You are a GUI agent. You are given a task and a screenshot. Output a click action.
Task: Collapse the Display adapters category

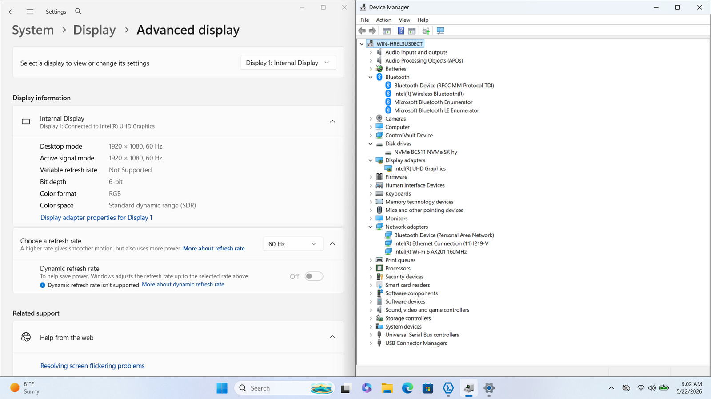[x=371, y=160]
